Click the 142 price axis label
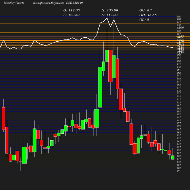The height and width of the screenshot is (190, 190). (179, 144)
